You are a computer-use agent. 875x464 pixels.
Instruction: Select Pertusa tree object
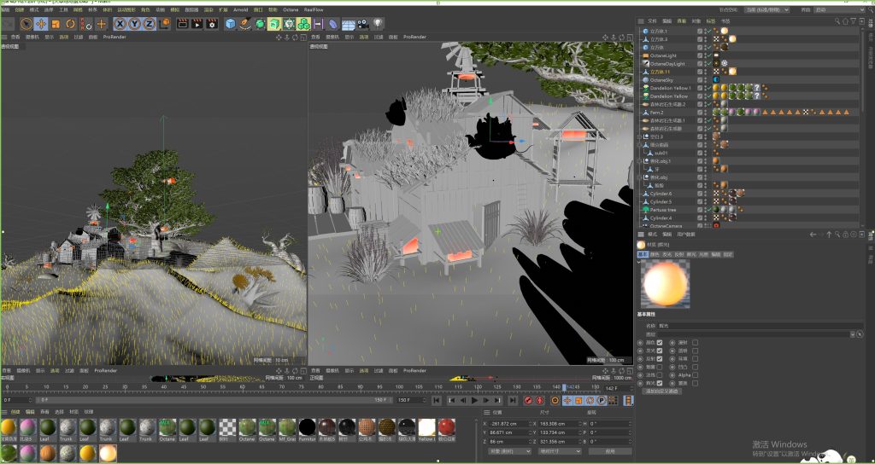click(x=663, y=210)
